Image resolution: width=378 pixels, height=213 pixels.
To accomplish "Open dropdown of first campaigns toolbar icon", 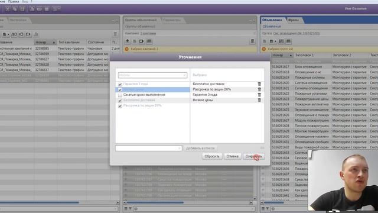I will click(8, 34).
